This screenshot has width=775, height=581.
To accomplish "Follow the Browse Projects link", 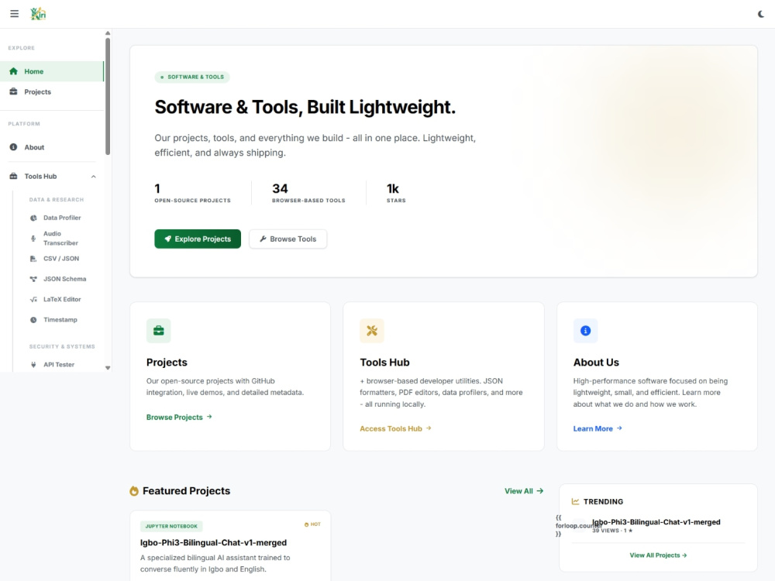I will [x=179, y=417].
